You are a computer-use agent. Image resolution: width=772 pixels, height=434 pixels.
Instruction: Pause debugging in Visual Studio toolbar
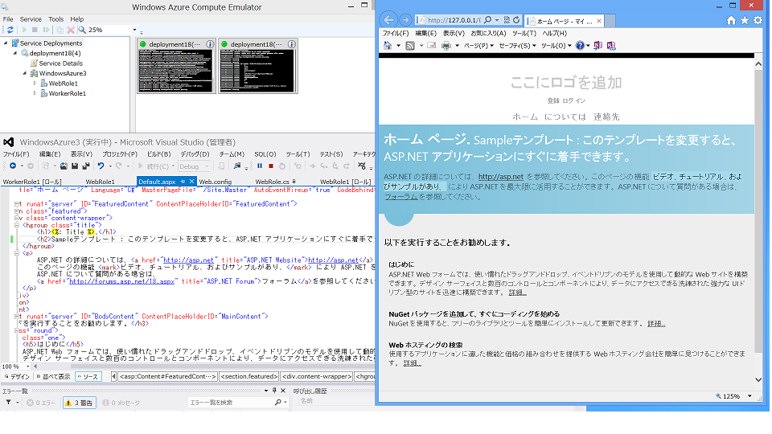[260, 166]
